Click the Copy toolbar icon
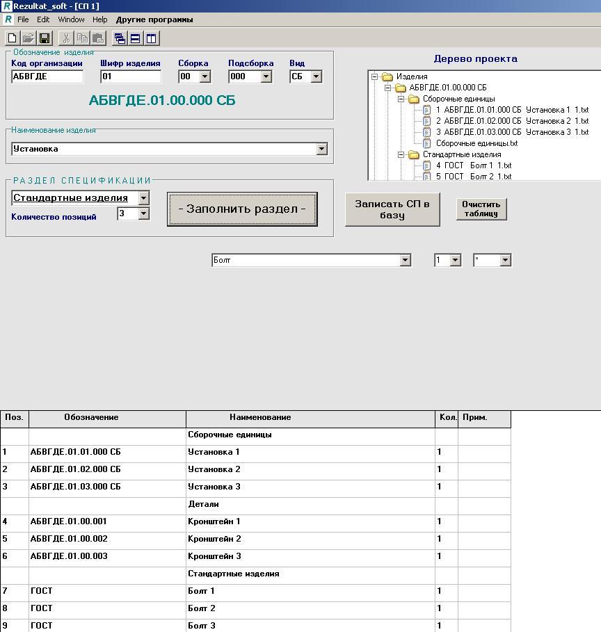601x632 pixels. (82, 38)
